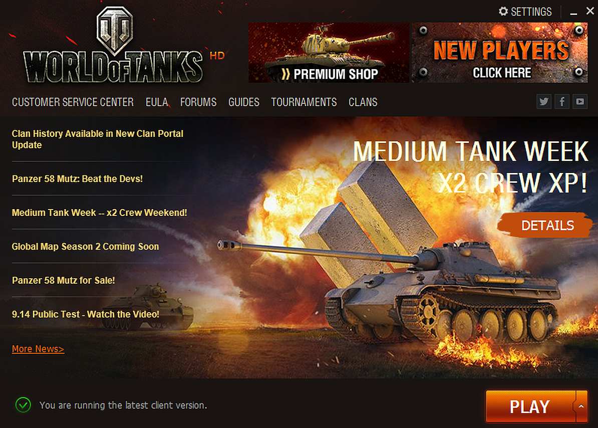Expand the Play button arrow dropdown
The image size is (598, 428).
point(581,406)
